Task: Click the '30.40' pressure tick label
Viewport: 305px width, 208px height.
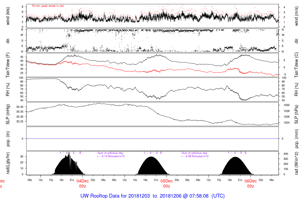Action: click(20, 107)
